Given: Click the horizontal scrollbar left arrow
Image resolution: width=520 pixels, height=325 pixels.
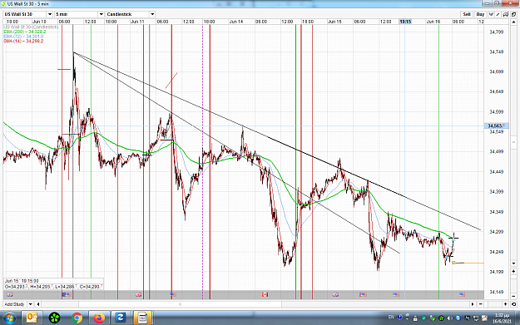Looking at the screenshot, I should click(x=38, y=304).
